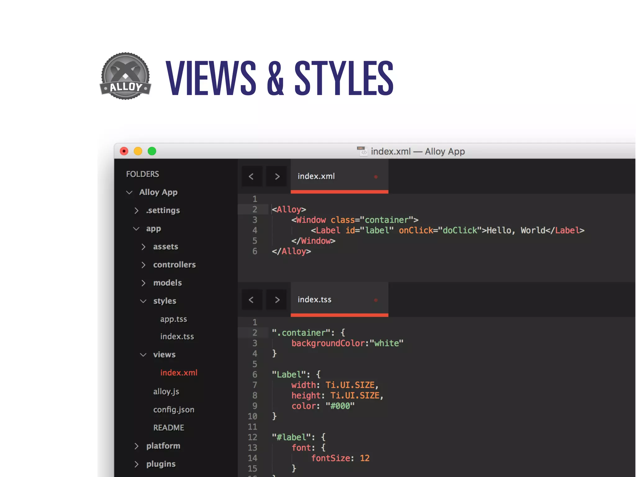Click unsaved dot on index.xml tab

tap(376, 177)
